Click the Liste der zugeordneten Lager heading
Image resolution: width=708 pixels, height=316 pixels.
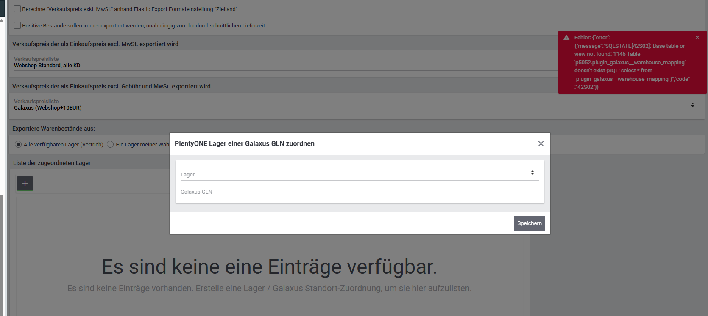[x=52, y=163]
